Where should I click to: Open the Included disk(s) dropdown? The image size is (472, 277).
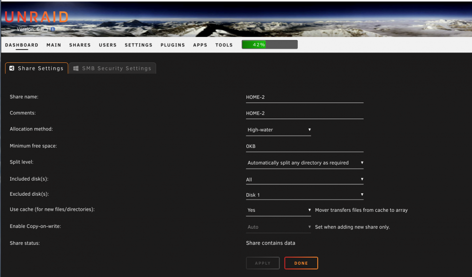pyautogui.click(x=304, y=179)
